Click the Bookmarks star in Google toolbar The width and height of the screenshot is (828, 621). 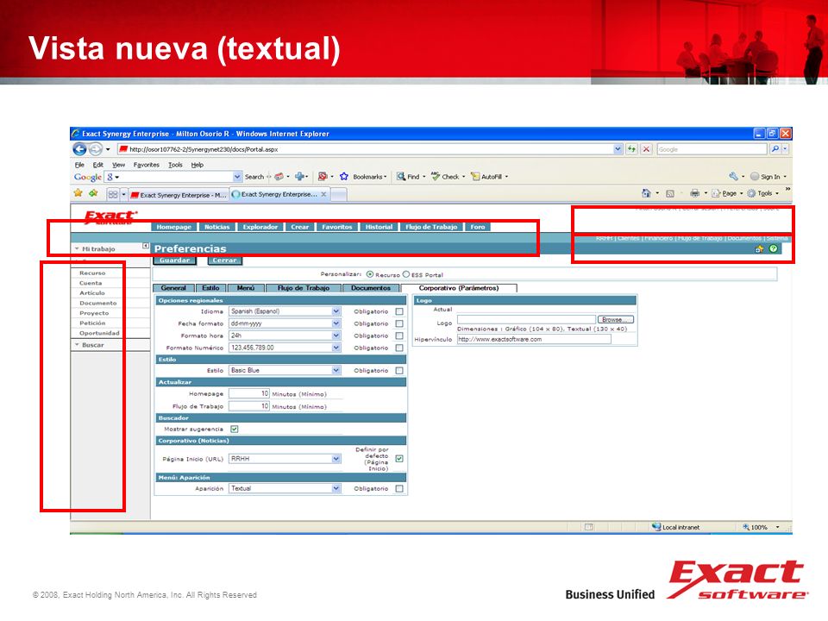[x=344, y=176]
